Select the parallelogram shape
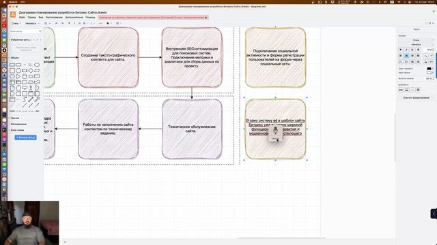Image resolution: width=437 pixels, height=245 pixels. 37,71
